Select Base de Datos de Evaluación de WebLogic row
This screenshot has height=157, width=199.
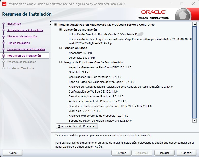click(102, 82)
